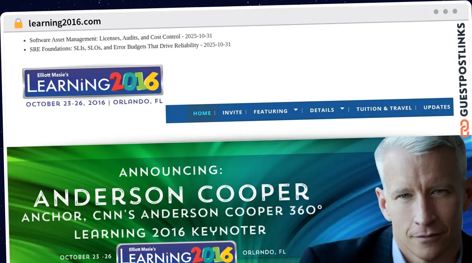This screenshot has width=472, height=263.
Task: Click the first gray window control dot
Action: point(436,12)
